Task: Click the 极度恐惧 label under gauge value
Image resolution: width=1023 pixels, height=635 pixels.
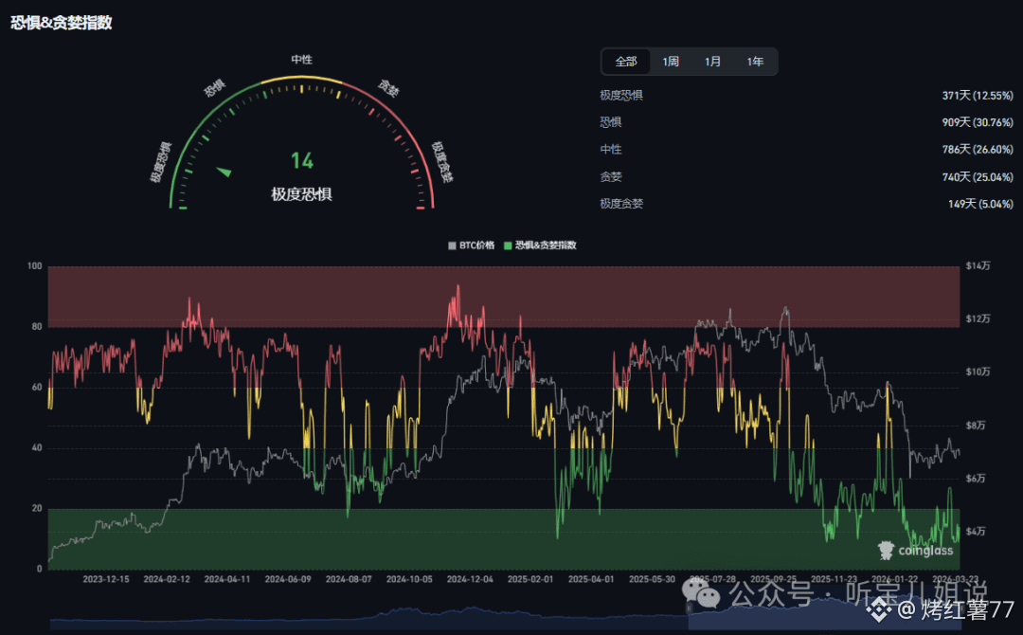Action: tap(301, 194)
